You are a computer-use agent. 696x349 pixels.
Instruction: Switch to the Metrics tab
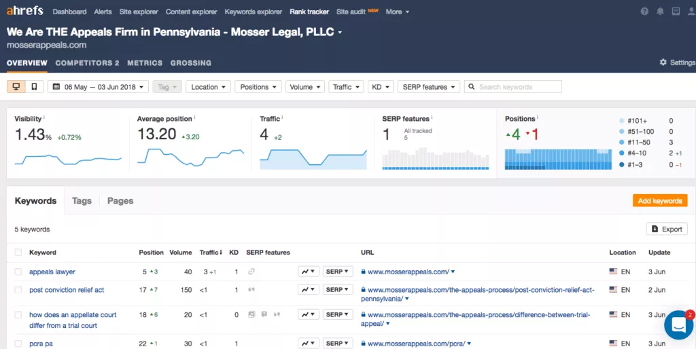(145, 63)
